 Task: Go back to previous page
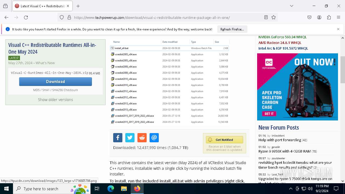coord(6,18)
